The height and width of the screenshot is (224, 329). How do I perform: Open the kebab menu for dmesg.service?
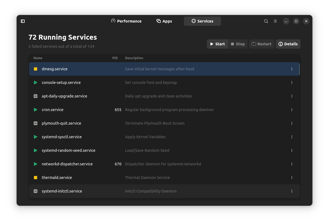tap(292, 69)
